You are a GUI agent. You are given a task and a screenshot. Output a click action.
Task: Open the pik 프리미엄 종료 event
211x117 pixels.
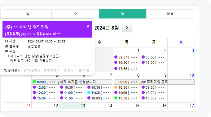click(154, 82)
